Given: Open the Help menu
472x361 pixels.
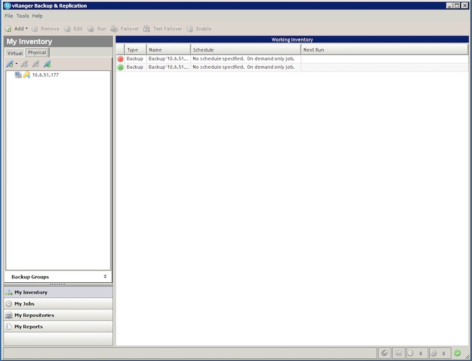Looking at the screenshot, I should [37, 16].
